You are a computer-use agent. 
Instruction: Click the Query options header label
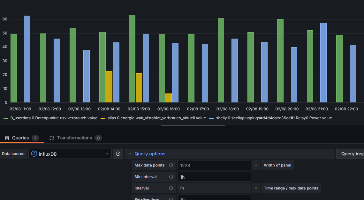coord(150,154)
